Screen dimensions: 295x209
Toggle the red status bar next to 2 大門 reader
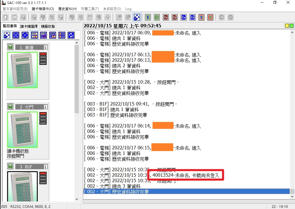(43, 114)
